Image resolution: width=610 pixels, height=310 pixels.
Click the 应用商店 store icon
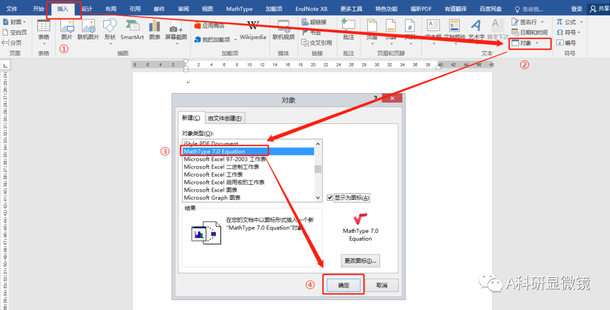pos(209,26)
